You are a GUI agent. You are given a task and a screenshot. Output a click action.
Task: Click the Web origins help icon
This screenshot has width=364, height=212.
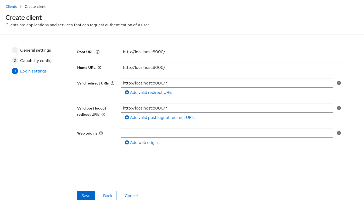point(101,133)
